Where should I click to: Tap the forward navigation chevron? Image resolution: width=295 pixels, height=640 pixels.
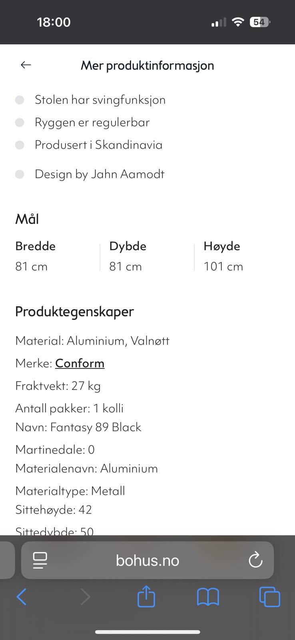[x=85, y=596]
